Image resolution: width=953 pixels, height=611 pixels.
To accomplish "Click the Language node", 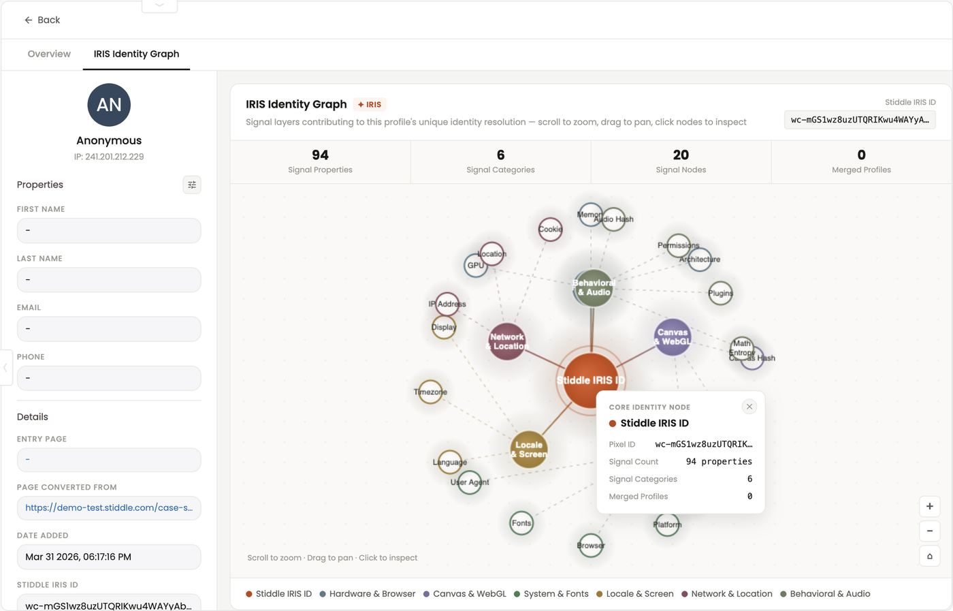I will 449,462.
